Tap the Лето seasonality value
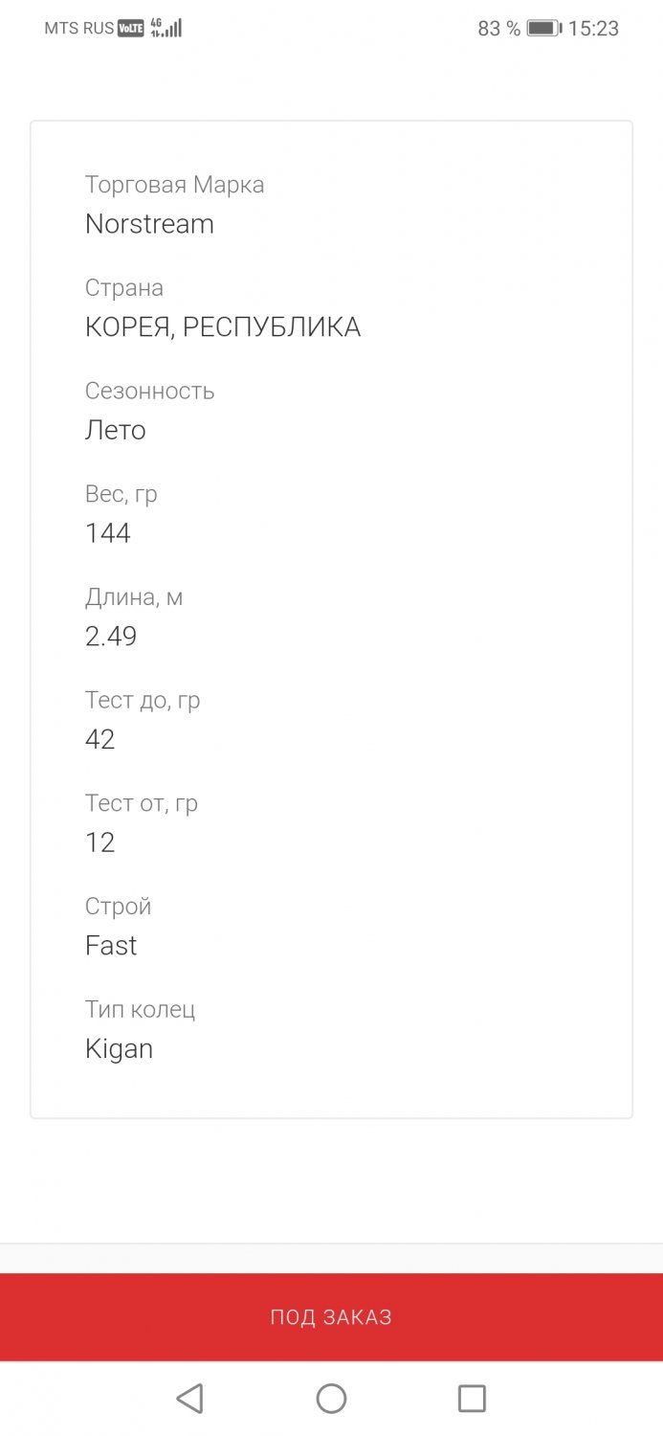 [x=116, y=430]
